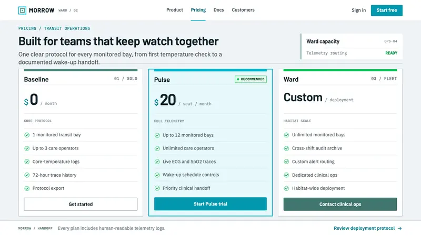This screenshot has width=421, height=236.
Task: Click MORROW / HANDOFF footer label
Action: 35,228
